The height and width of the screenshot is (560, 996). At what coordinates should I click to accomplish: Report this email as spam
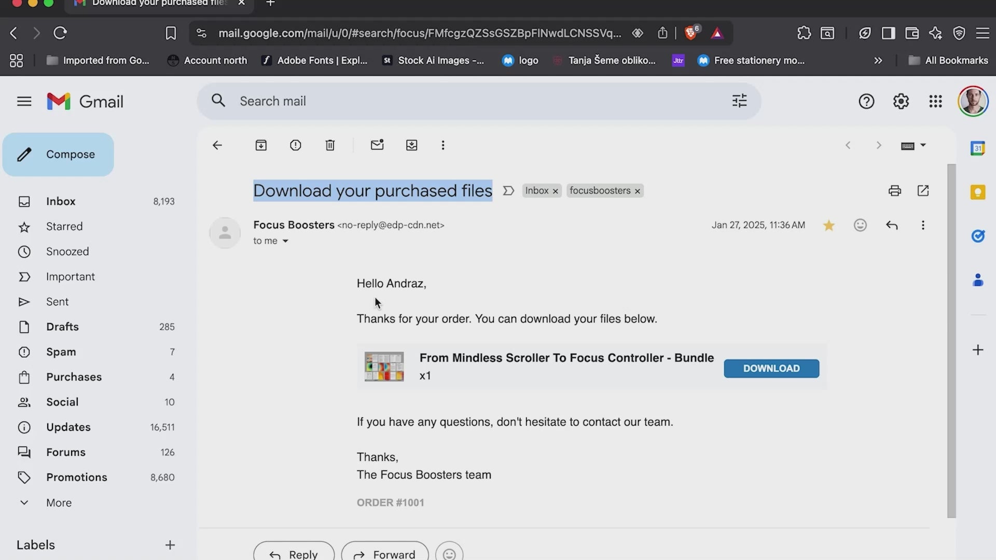(x=295, y=145)
